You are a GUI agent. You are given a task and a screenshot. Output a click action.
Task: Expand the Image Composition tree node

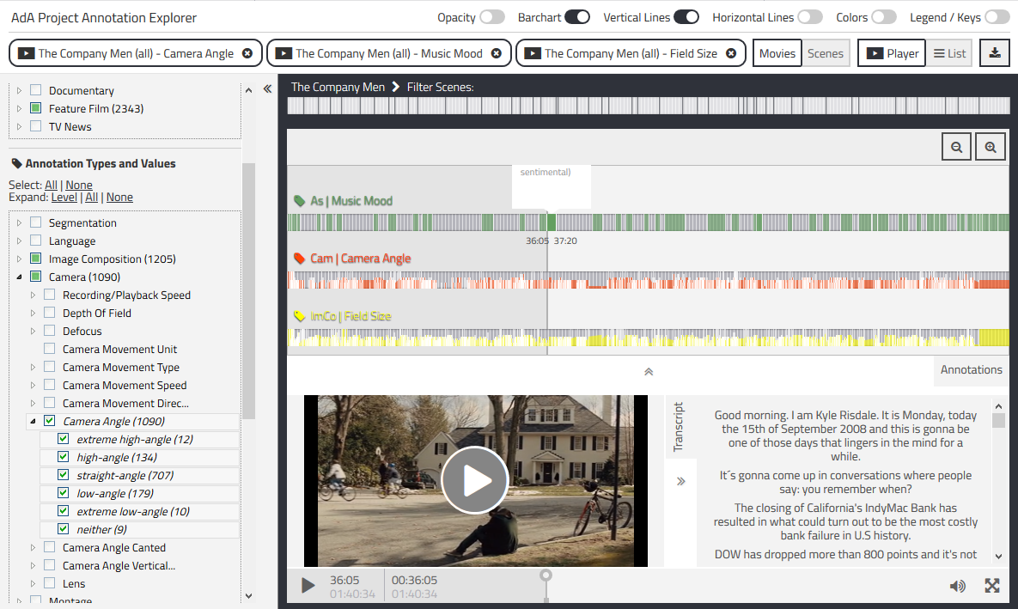[x=19, y=259]
